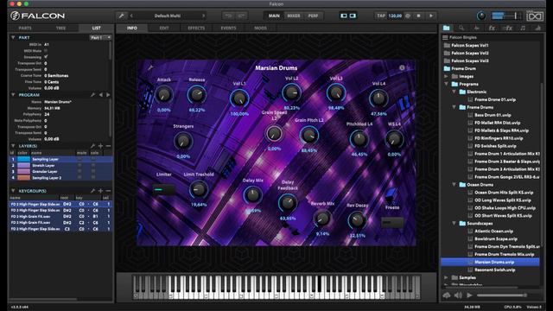This screenshot has height=311, width=553.
Task: Switch to the TREE tab
Action: tap(61, 28)
